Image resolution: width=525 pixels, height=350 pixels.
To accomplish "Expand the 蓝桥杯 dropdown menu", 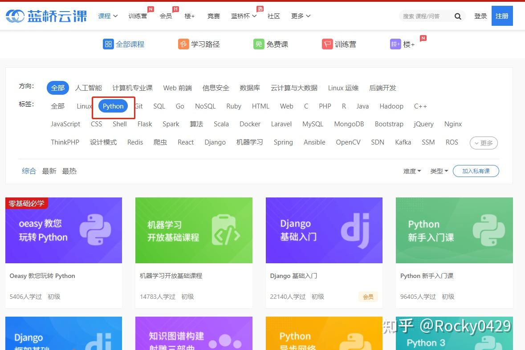I will [244, 16].
